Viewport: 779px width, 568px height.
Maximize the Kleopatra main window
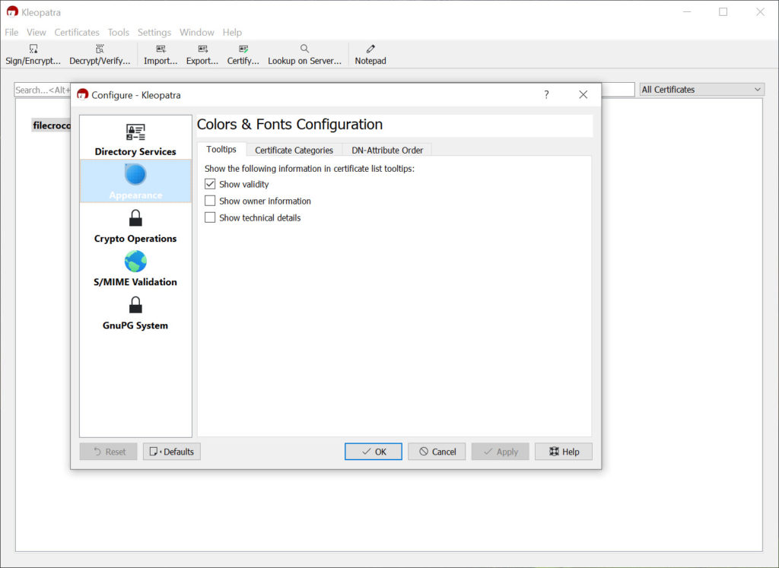tap(723, 12)
